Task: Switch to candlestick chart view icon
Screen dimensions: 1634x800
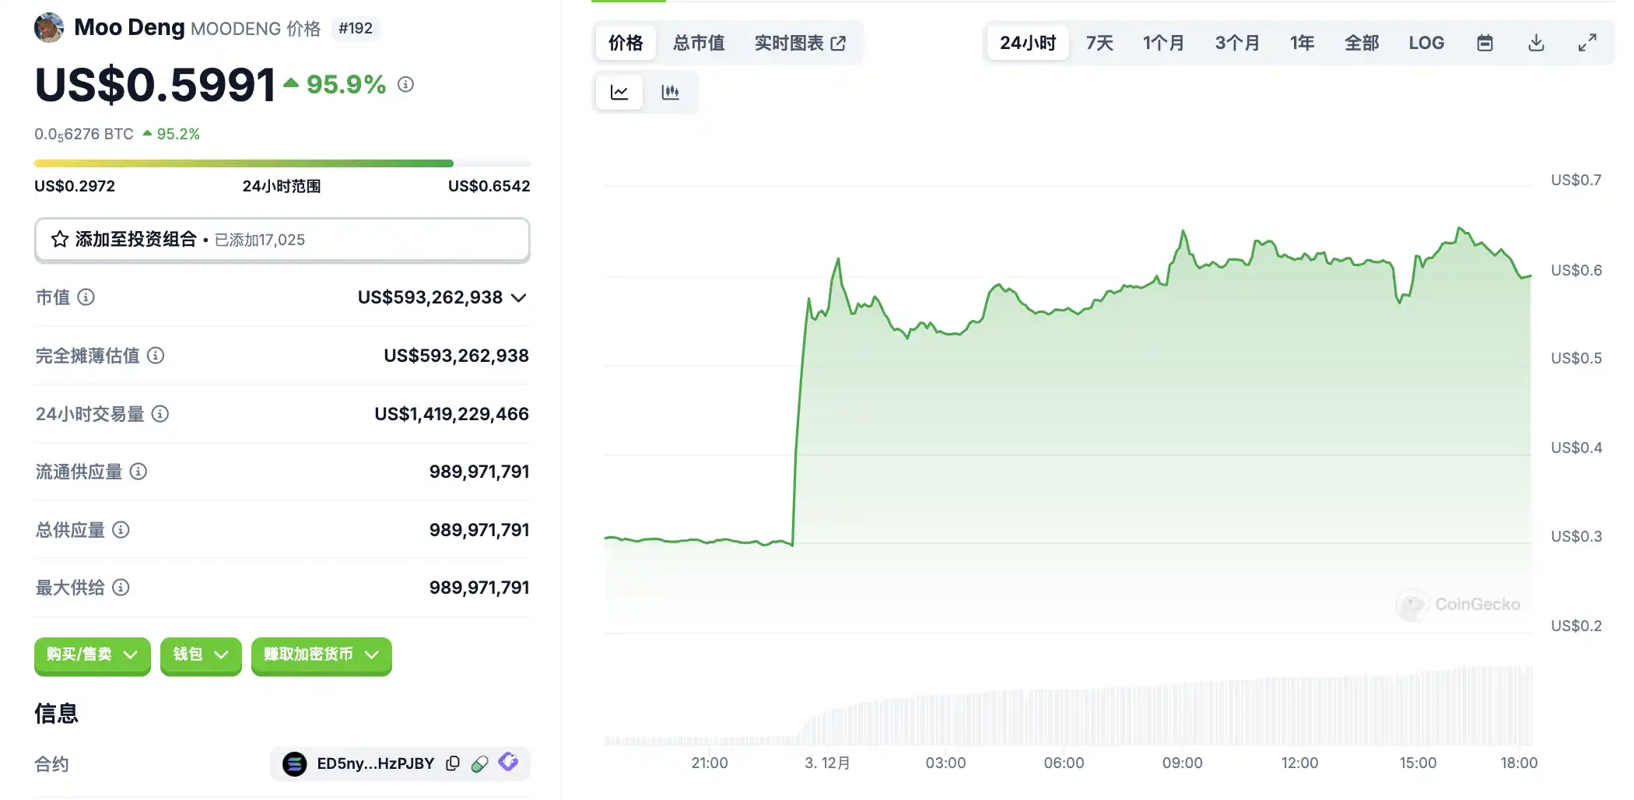Action: click(x=670, y=93)
